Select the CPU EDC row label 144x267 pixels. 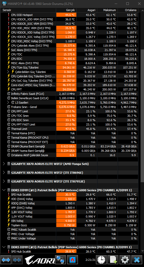[x=16, y=59]
